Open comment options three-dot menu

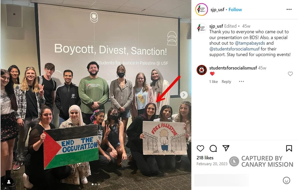(241, 82)
